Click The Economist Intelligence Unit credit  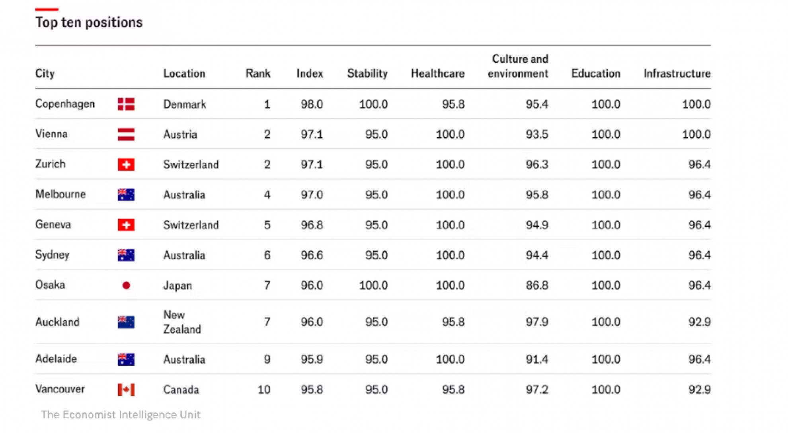pos(121,415)
